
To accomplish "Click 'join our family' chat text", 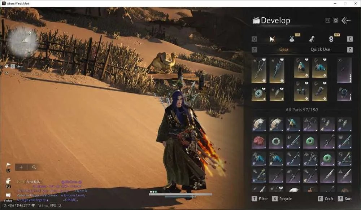I will (x=75, y=195).
